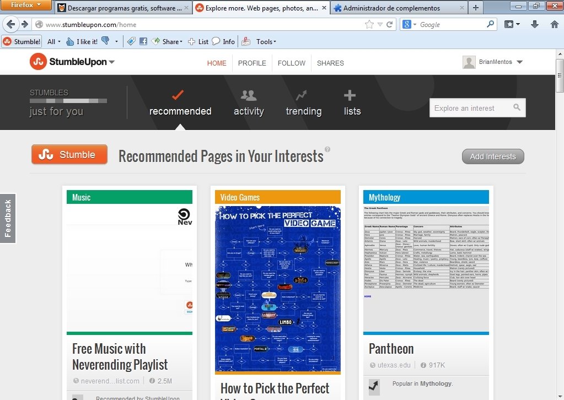Viewport: 564px width, 400px height.
Task: Open the HOME navigation link
Action: [x=217, y=63]
